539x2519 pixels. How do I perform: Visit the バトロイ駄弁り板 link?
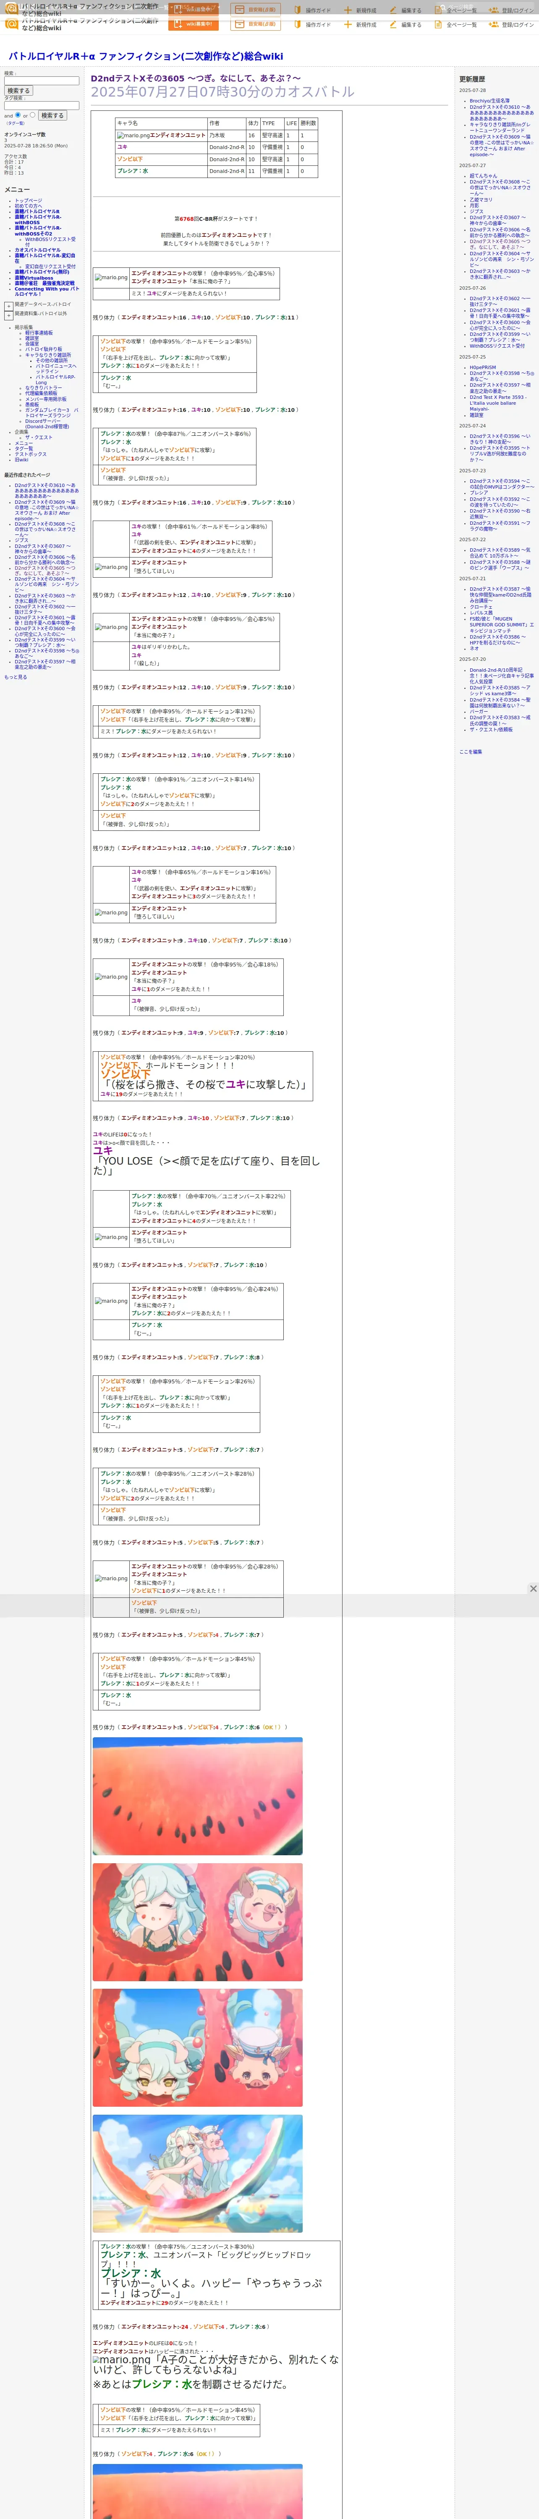tap(43, 349)
